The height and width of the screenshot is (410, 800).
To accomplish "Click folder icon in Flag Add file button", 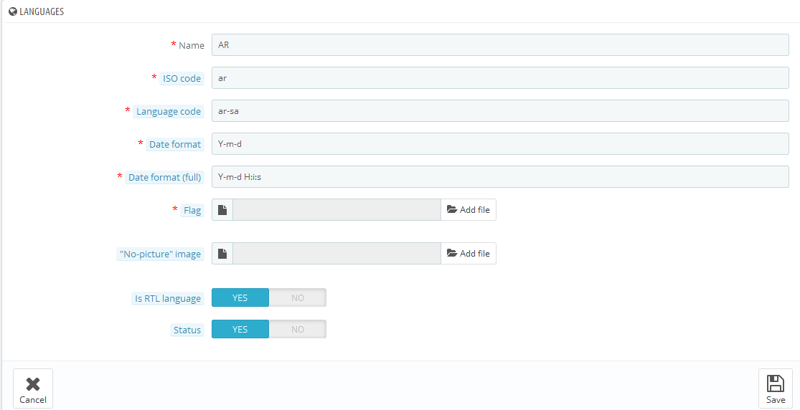I will 452,209.
